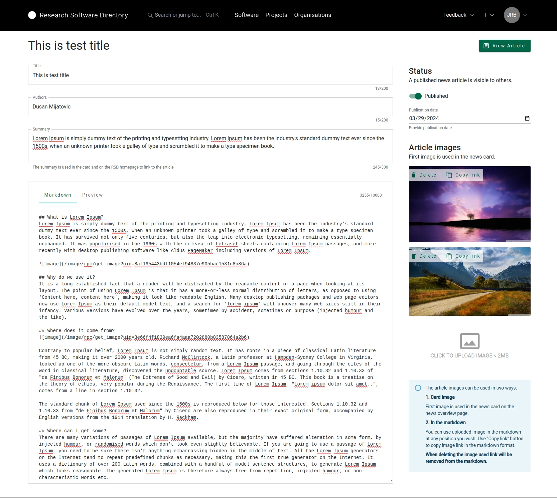The image size is (557, 498).
Task: Click the upload image placeholder icon
Action: pos(469,341)
